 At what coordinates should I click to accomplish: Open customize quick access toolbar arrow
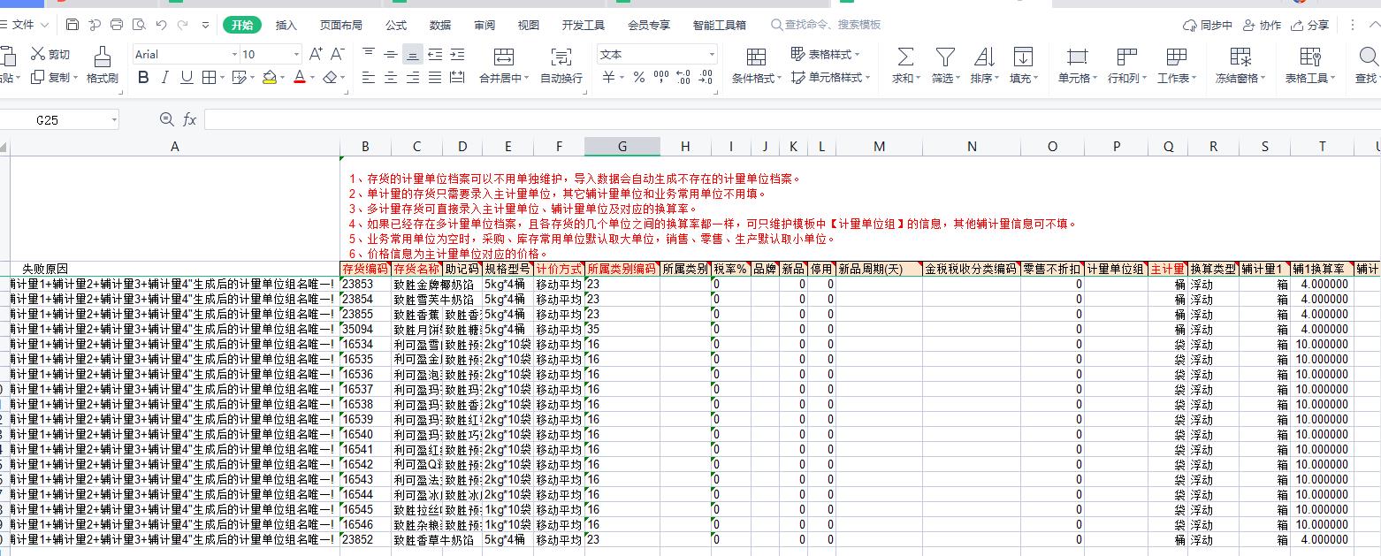coord(206,25)
